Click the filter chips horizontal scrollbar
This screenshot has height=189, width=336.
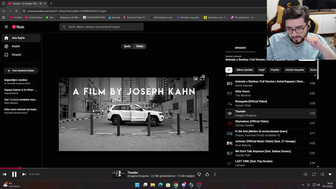(x=246, y=75)
